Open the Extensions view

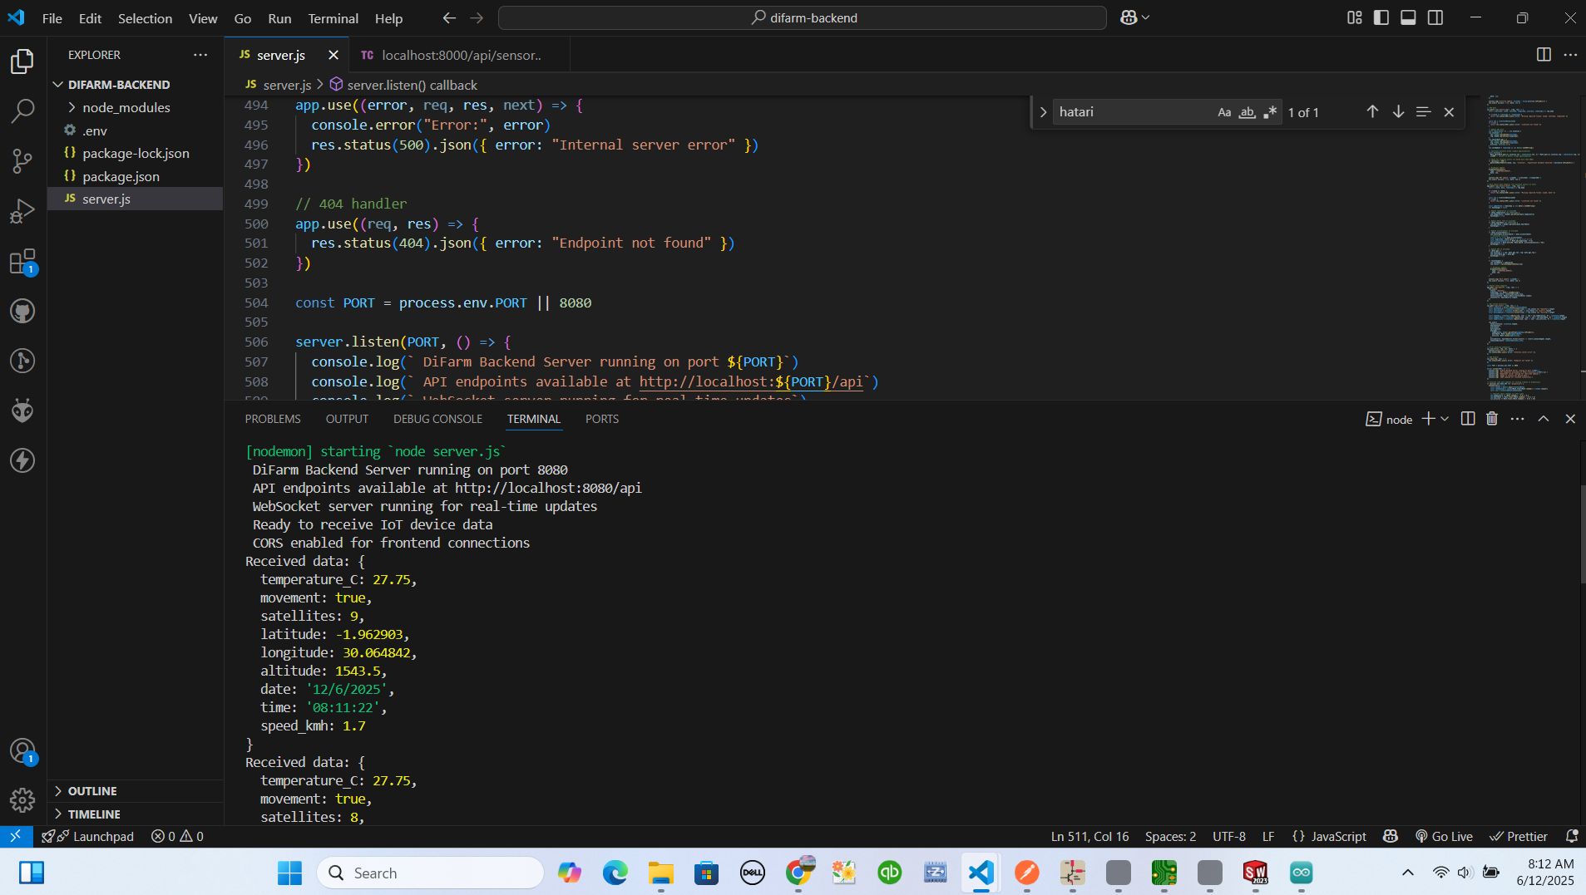[x=22, y=262]
